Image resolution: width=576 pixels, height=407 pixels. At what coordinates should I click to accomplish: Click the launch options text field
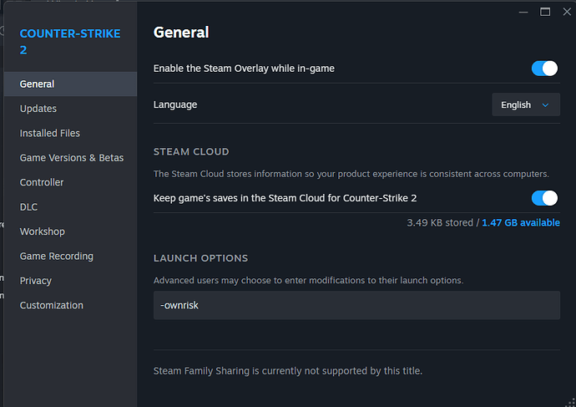coord(356,305)
